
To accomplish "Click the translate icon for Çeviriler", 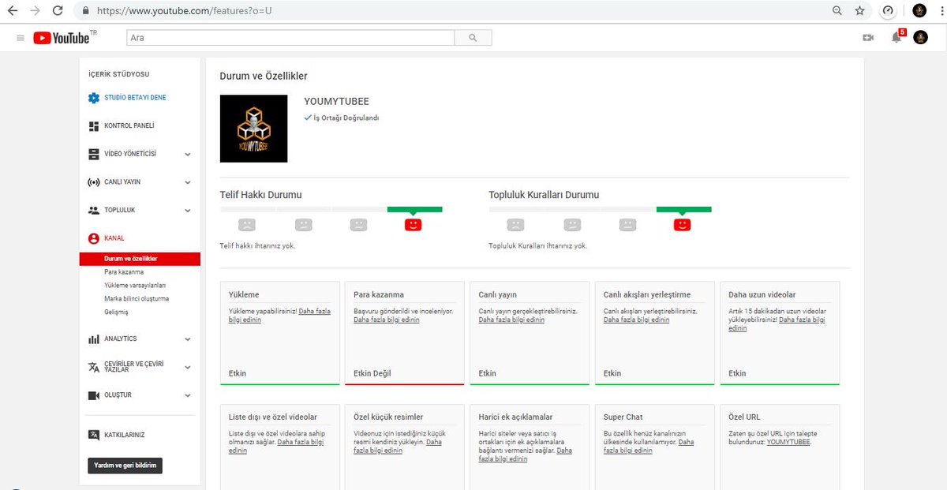I will click(94, 367).
